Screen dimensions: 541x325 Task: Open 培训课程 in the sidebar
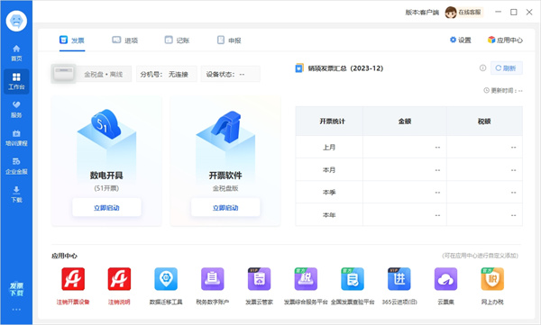[16, 138]
